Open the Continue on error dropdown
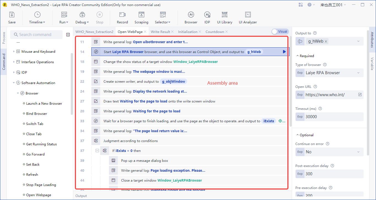The height and width of the screenshot is (200, 376). pos(358,152)
